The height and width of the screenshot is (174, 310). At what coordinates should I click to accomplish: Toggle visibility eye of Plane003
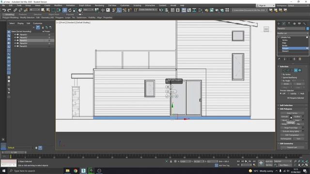[x=15, y=40]
